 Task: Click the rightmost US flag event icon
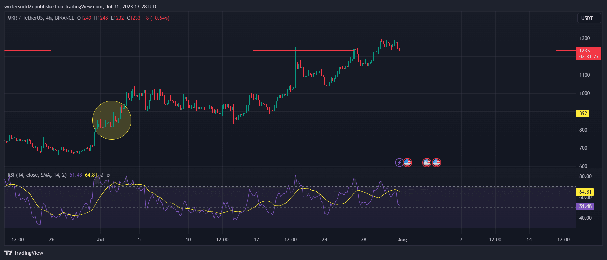click(437, 163)
